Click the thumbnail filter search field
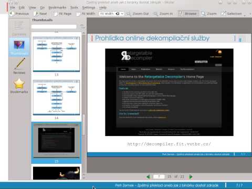Viewport: 252px width, 189px height. 54,27
